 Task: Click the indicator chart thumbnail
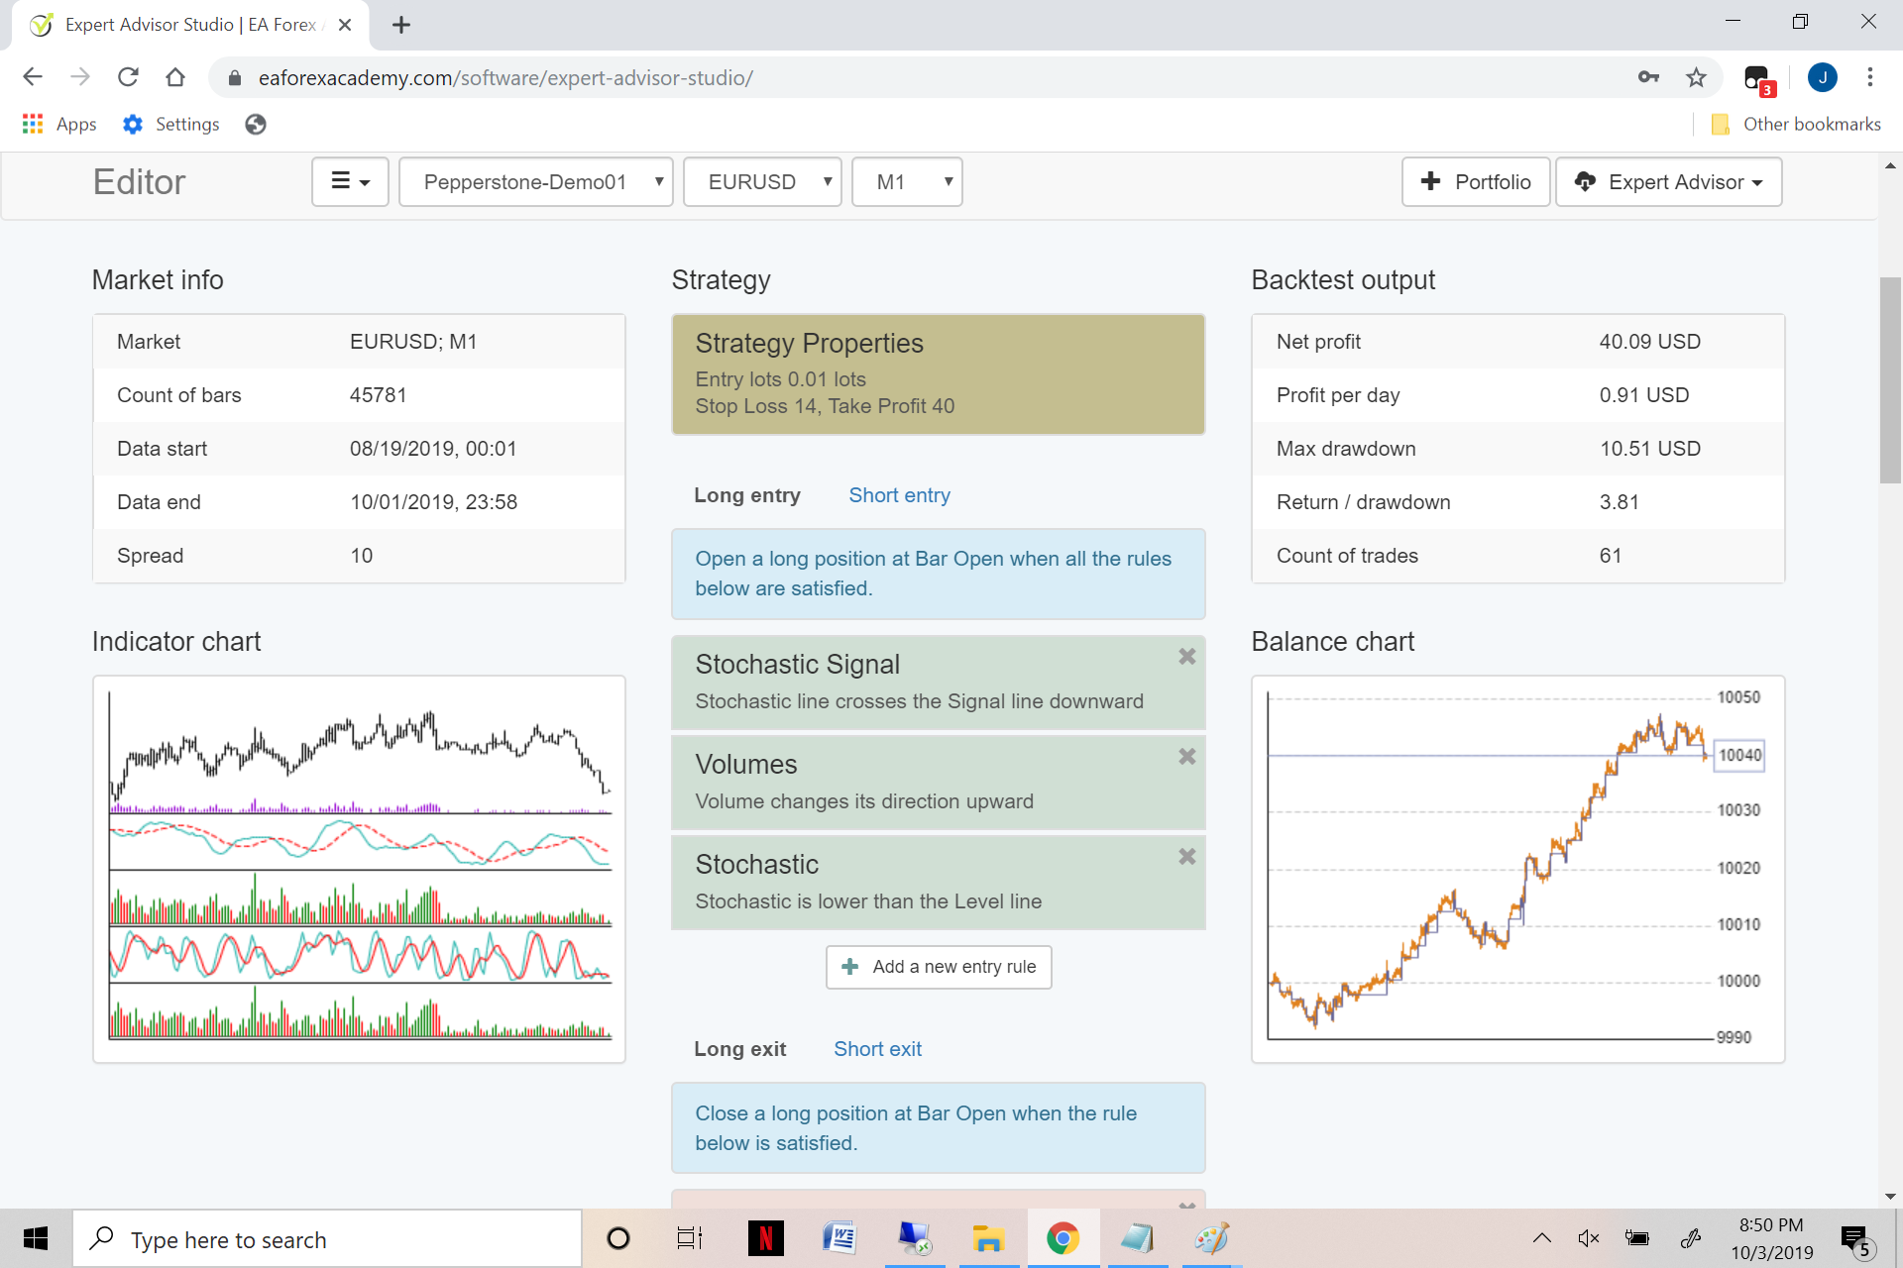point(359,870)
